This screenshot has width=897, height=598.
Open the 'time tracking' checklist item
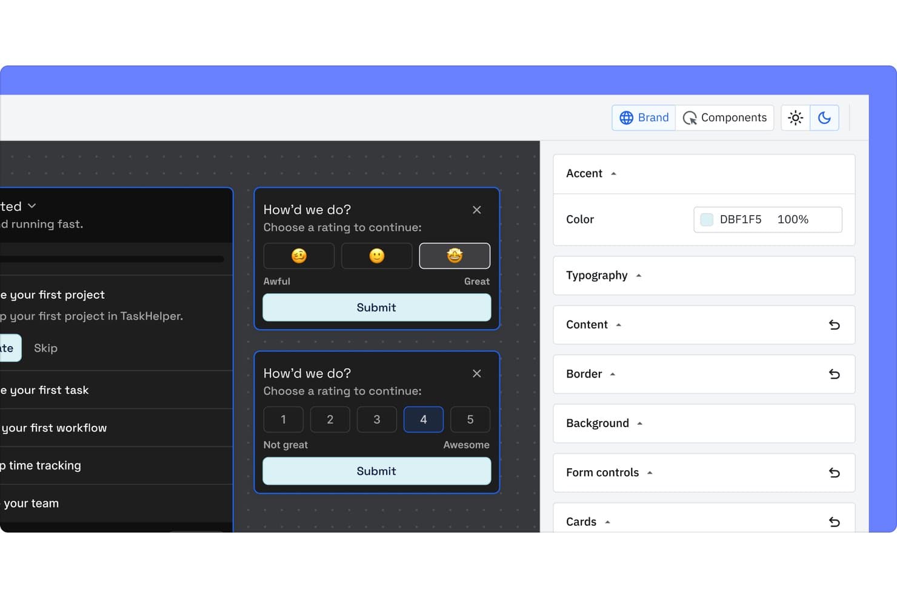[x=116, y=465]
